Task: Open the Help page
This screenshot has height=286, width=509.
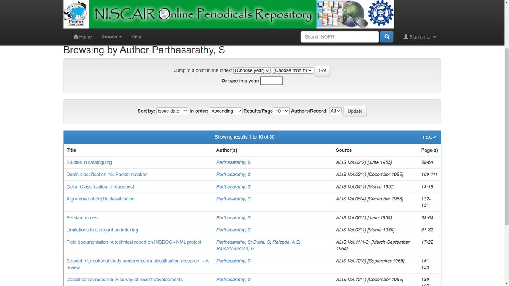Action: pyautogui.click(x=136, y=37)
